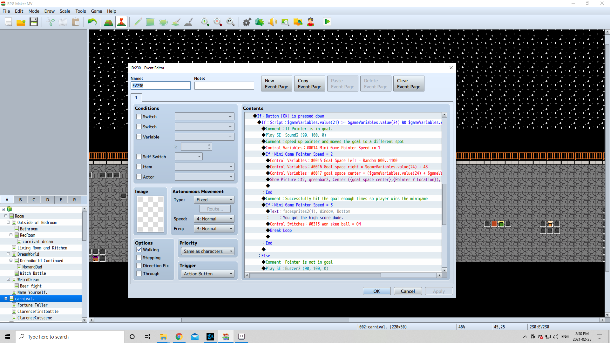Collapse the WeirdDream tree node

coord(8,279)
